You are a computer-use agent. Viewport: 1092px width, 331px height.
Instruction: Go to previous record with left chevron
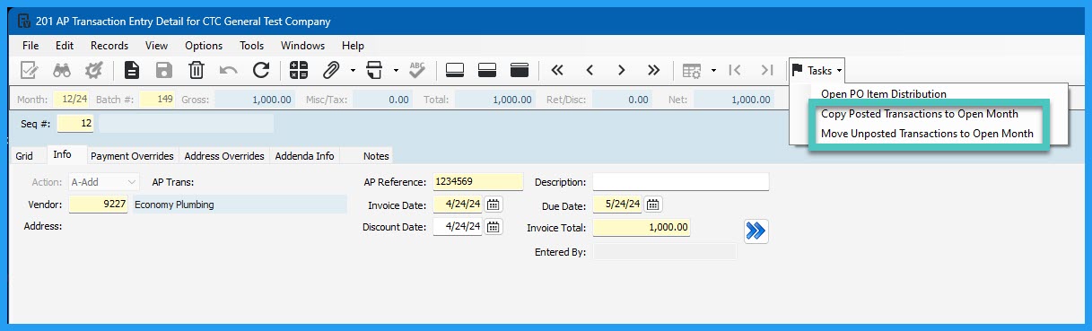point(590,70)
